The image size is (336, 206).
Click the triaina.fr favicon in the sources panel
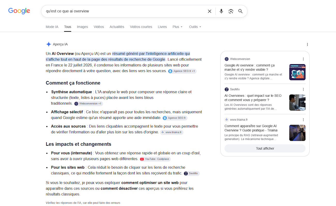[227, 120]
